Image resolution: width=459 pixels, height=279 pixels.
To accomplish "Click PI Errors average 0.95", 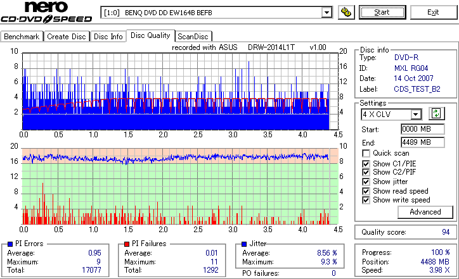I will [94, 252].
